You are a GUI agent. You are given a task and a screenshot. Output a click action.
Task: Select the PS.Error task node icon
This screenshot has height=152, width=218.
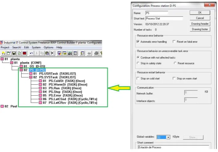(x=40, y=95)
